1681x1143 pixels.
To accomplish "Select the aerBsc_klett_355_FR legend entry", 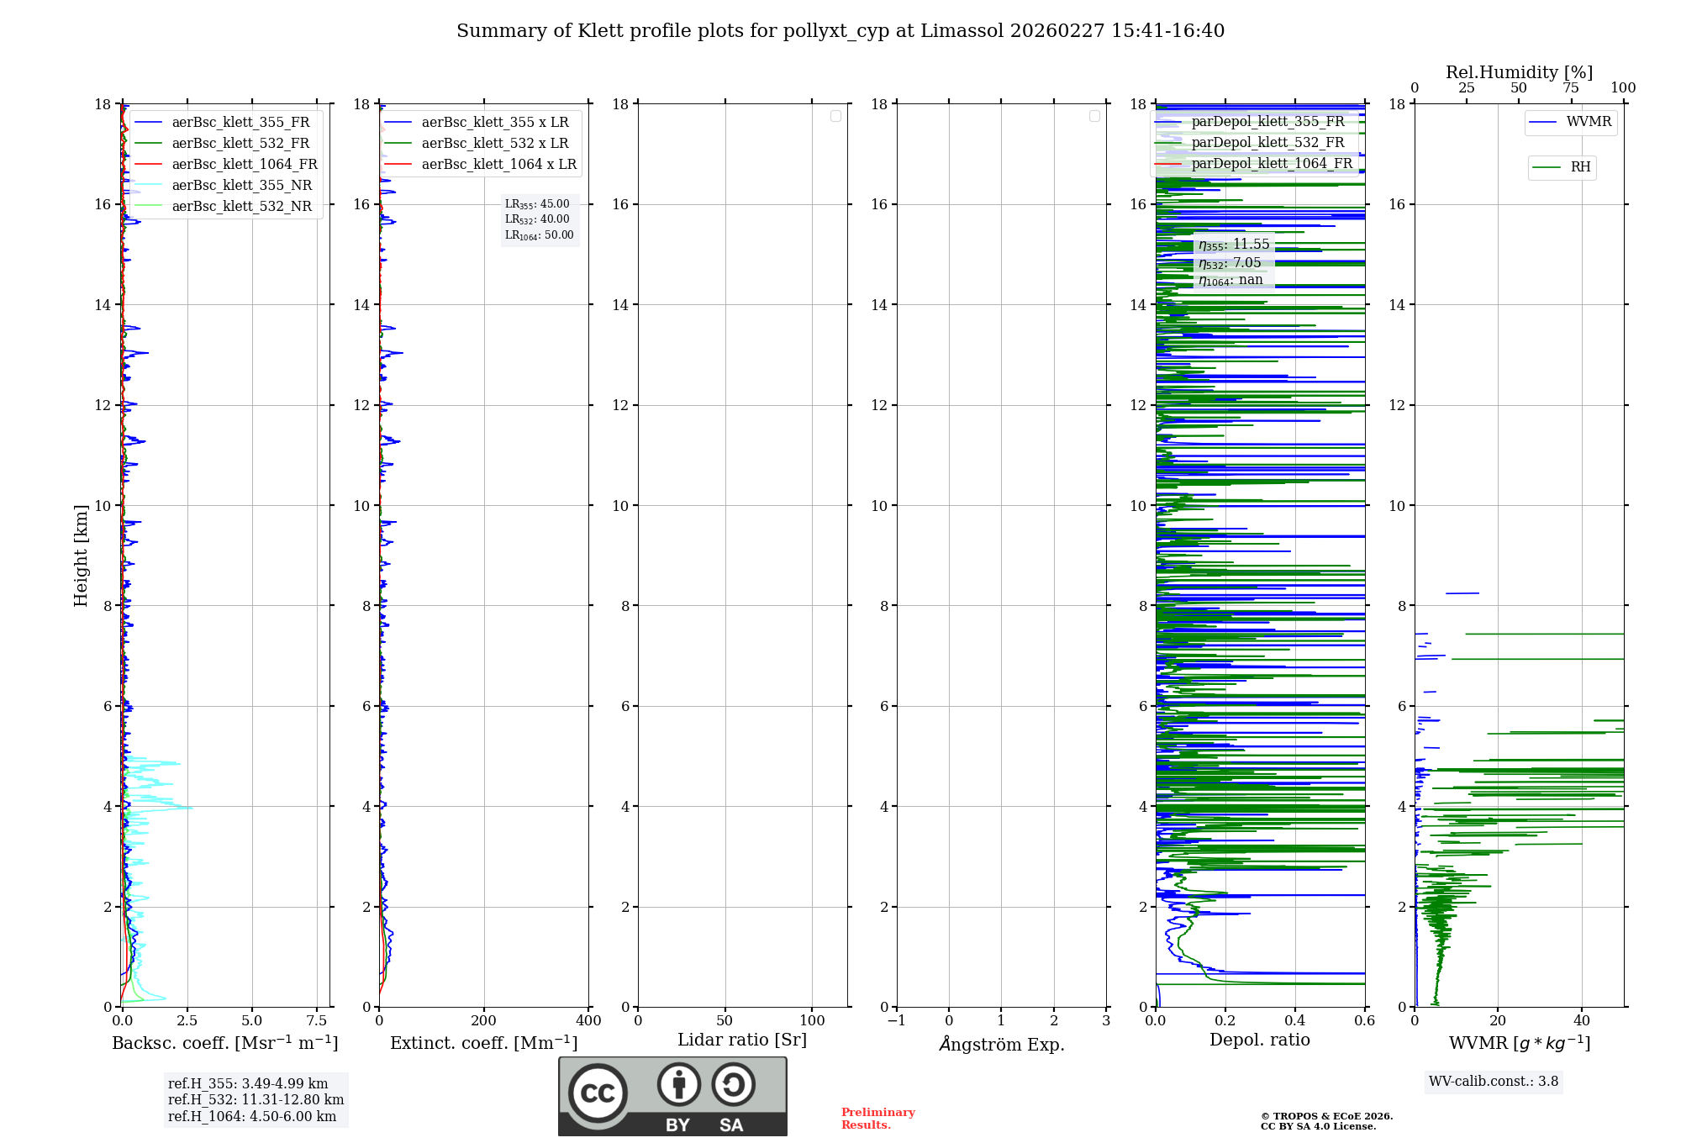I will point(240,123).
